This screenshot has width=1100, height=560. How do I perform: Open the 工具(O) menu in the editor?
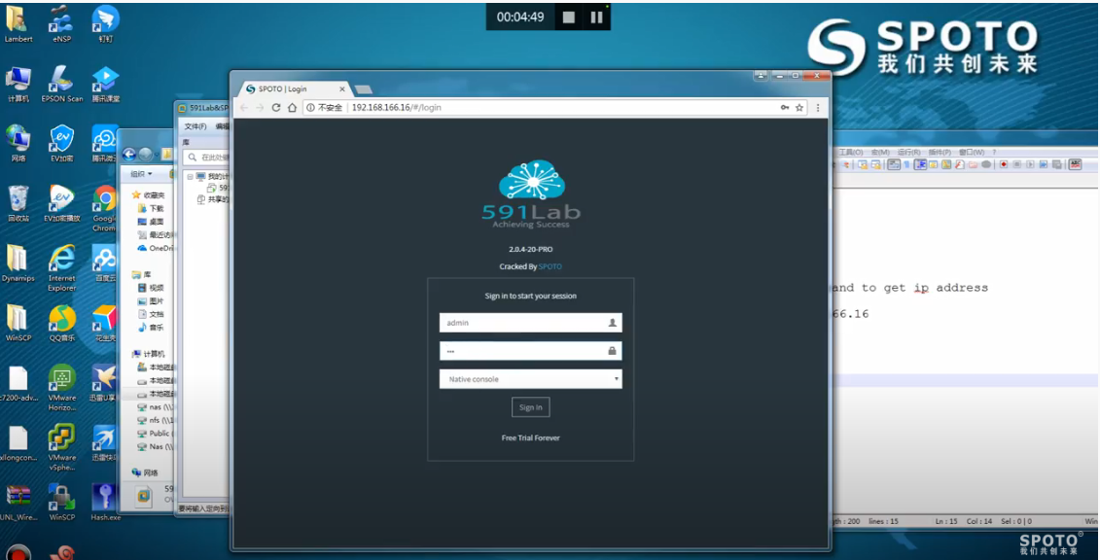(x=851, y=152)
